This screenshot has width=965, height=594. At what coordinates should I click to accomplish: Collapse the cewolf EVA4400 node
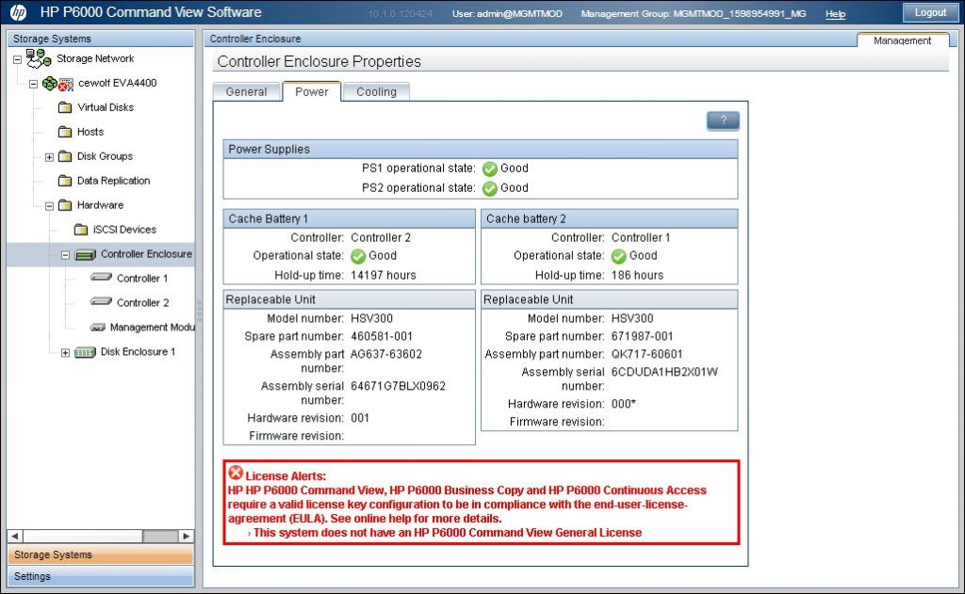pyautogui.click(x=33, y=84)
